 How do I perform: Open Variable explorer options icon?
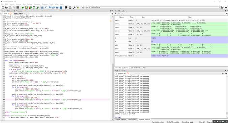pyautogui.click(x=227, y=13)
